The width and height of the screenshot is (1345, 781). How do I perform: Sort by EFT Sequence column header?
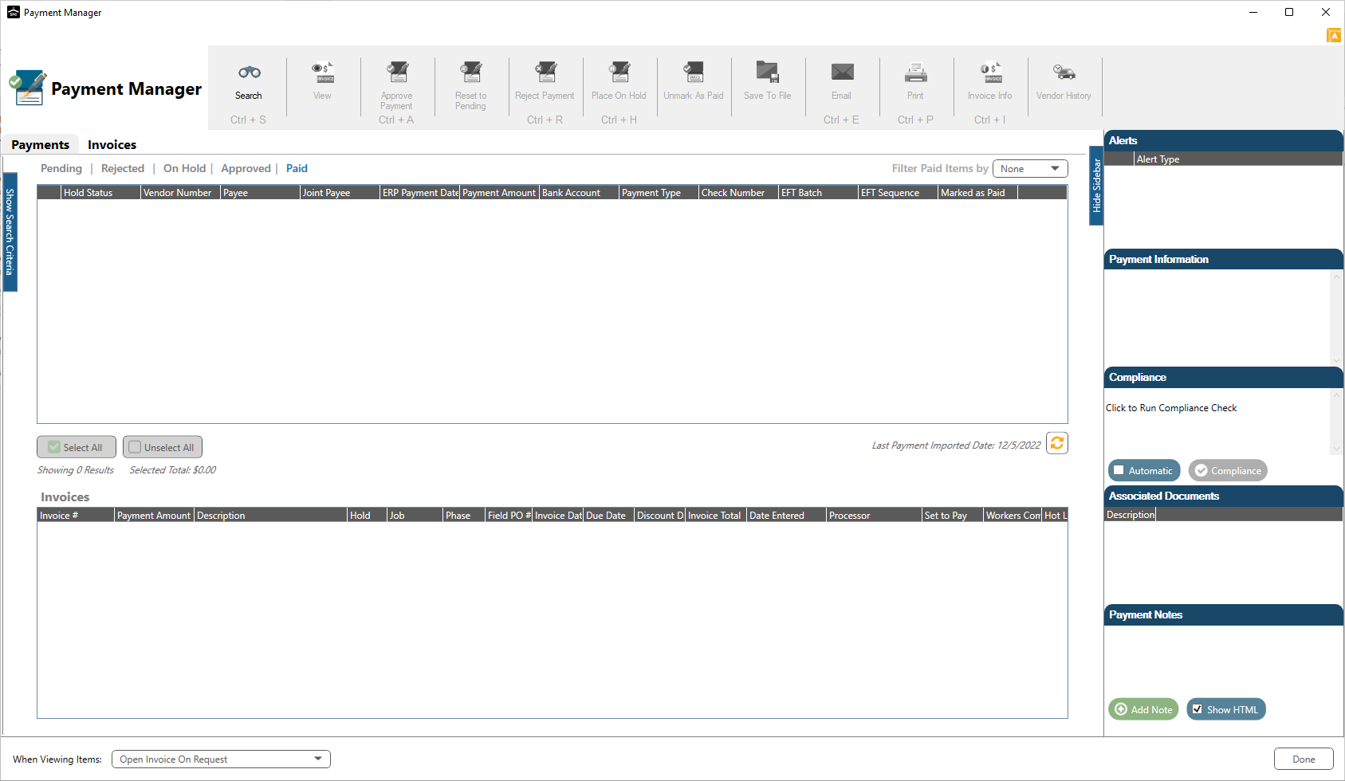[x=899, y=193]
